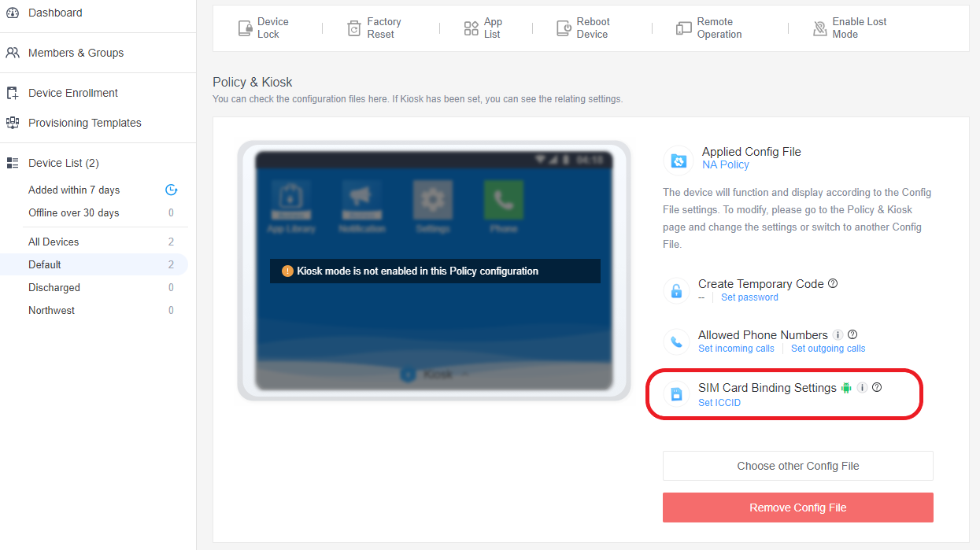
Task: Click the clock icon beside Added within 7 days
Action: 171,190
